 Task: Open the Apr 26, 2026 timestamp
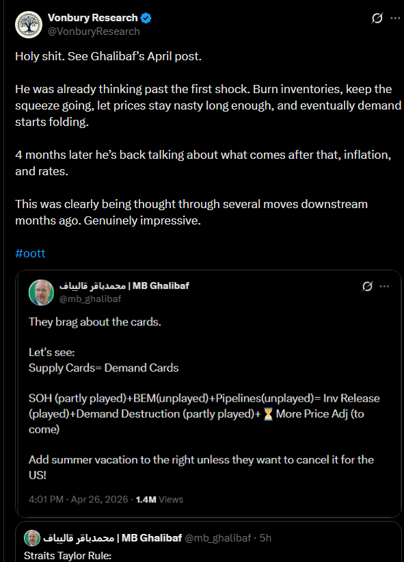pyautogui.click(x=100, y=499)
